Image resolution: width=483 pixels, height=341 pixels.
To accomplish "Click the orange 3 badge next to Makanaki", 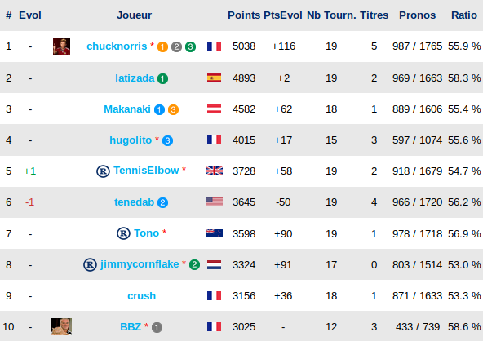I will coord(173,109).
